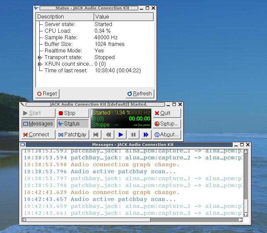267x233 pixels.
Task: Click the 10:38:53.594 capture_2 message line
Action: tap(133, 158)
